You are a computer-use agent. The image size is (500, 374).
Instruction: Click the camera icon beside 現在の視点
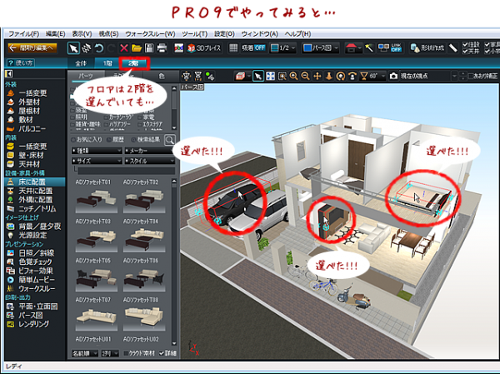pos(393,76)
